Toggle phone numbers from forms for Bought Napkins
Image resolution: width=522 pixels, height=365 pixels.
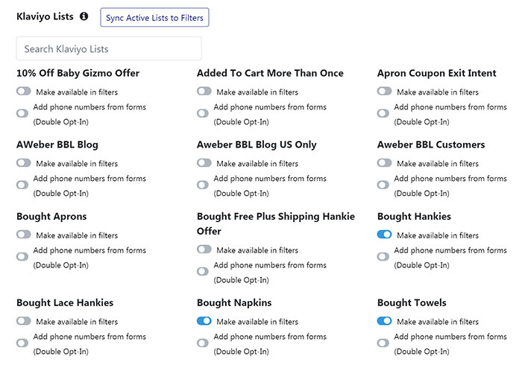click(203, 343)
